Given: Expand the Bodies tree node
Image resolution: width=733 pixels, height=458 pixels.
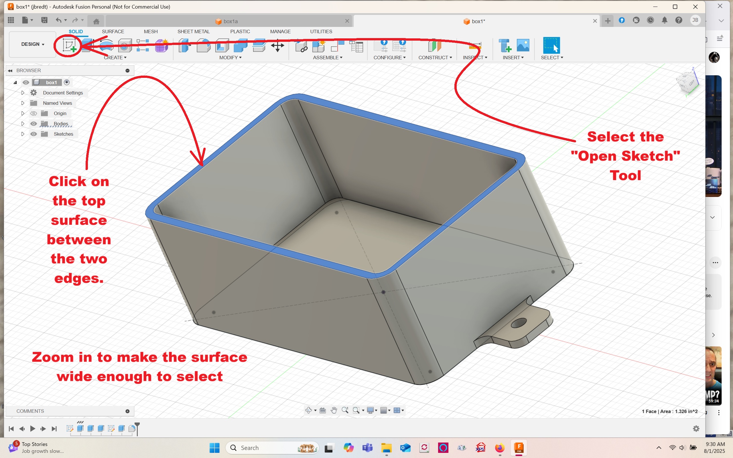Looking at the screenshot, I should 22,124.
